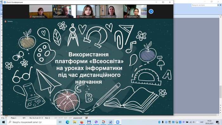Click Кол 2 in Word status bar

tap(48, 118)
